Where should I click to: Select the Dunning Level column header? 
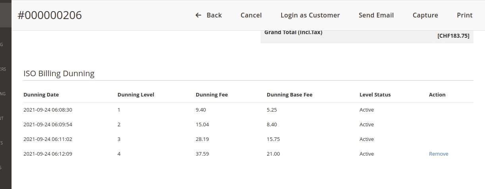136,95
